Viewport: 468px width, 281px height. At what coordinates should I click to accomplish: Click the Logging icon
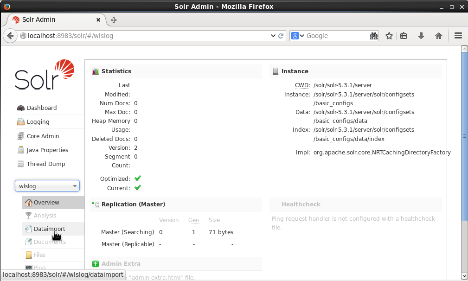point(20,121)
